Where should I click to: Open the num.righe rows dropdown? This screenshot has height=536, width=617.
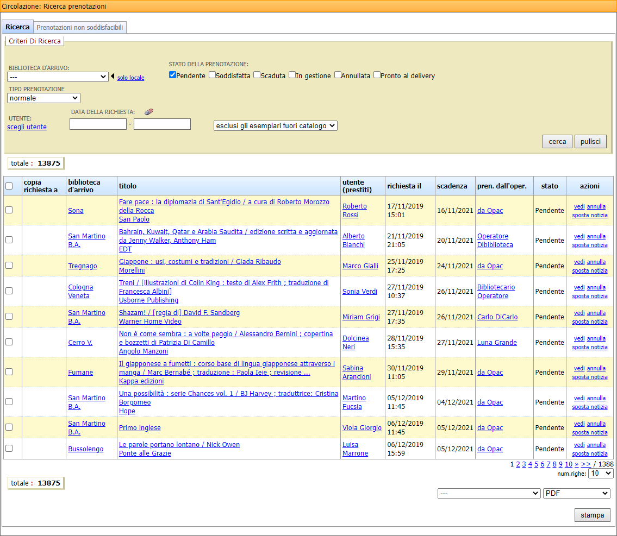click(x=601, y=473)
